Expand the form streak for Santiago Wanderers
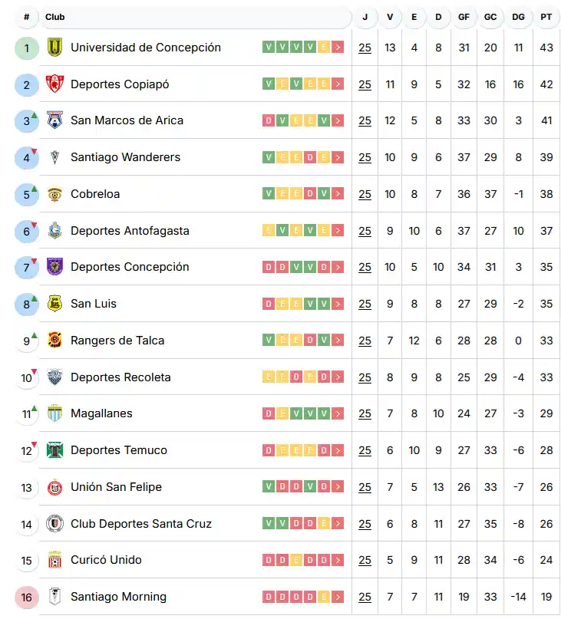The width and height of the screenshot is (561, 619). tap(337, 157)
